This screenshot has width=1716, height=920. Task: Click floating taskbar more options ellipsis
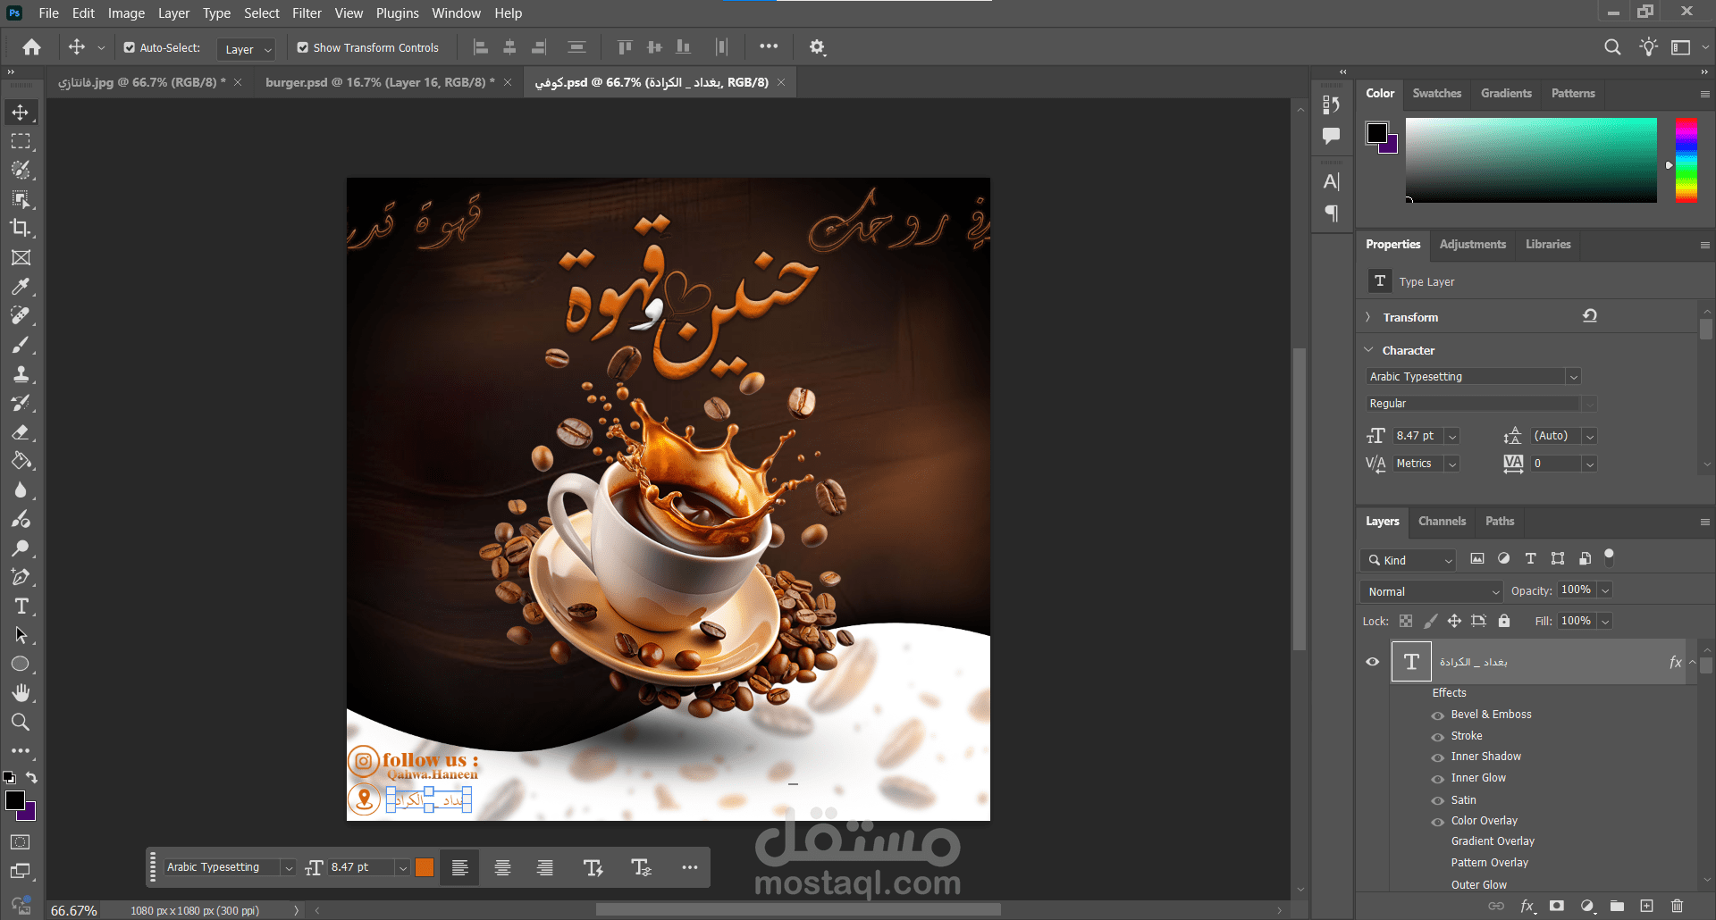pyautogui.click(x=689, y=867)
